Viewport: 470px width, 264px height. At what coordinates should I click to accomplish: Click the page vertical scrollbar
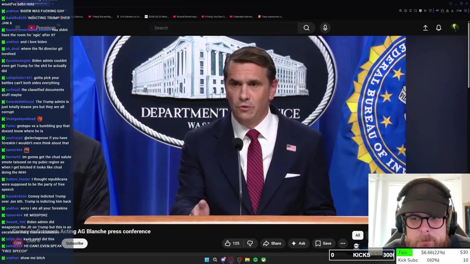coord(468,55)
